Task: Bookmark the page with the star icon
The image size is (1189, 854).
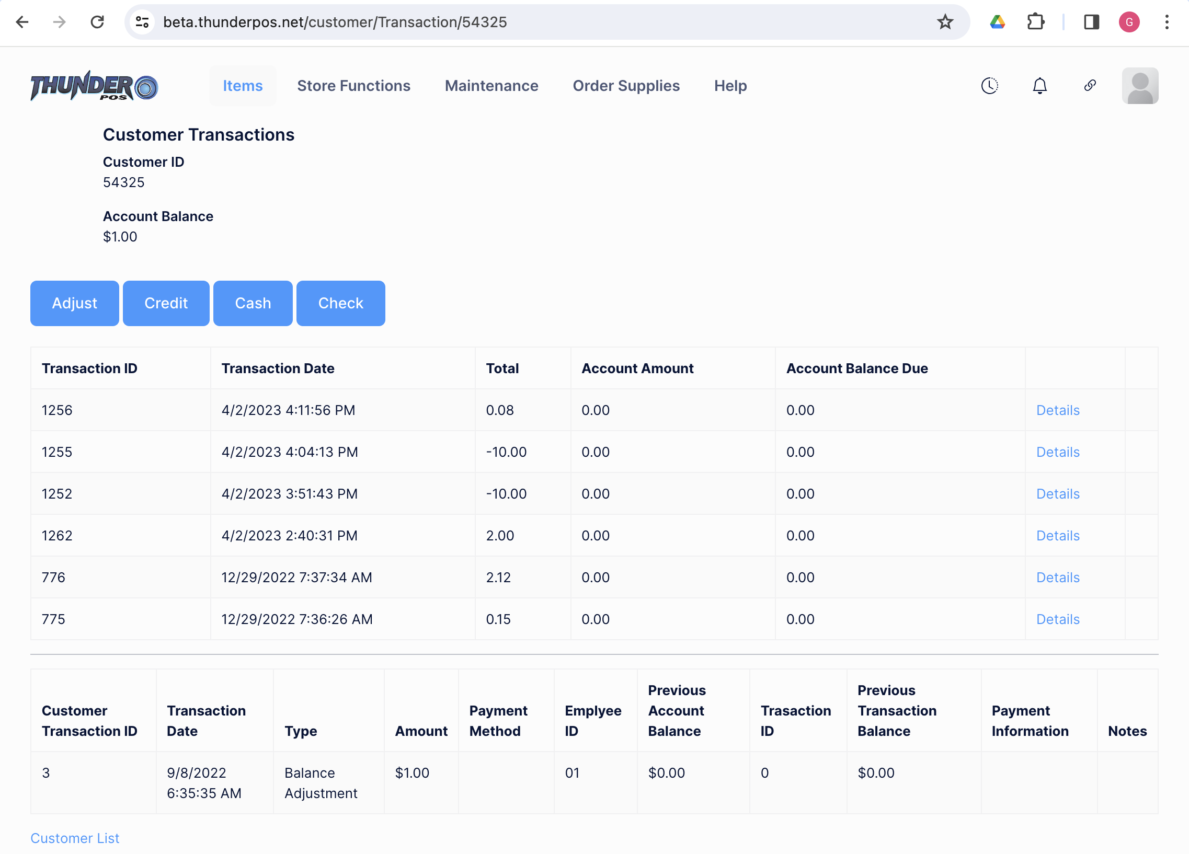Action: [x=944, y=22]
